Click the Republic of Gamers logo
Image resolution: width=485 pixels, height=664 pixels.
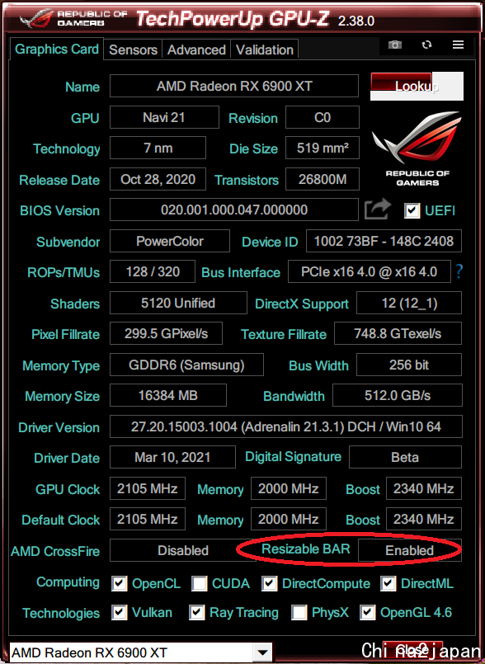coord(417,148)
